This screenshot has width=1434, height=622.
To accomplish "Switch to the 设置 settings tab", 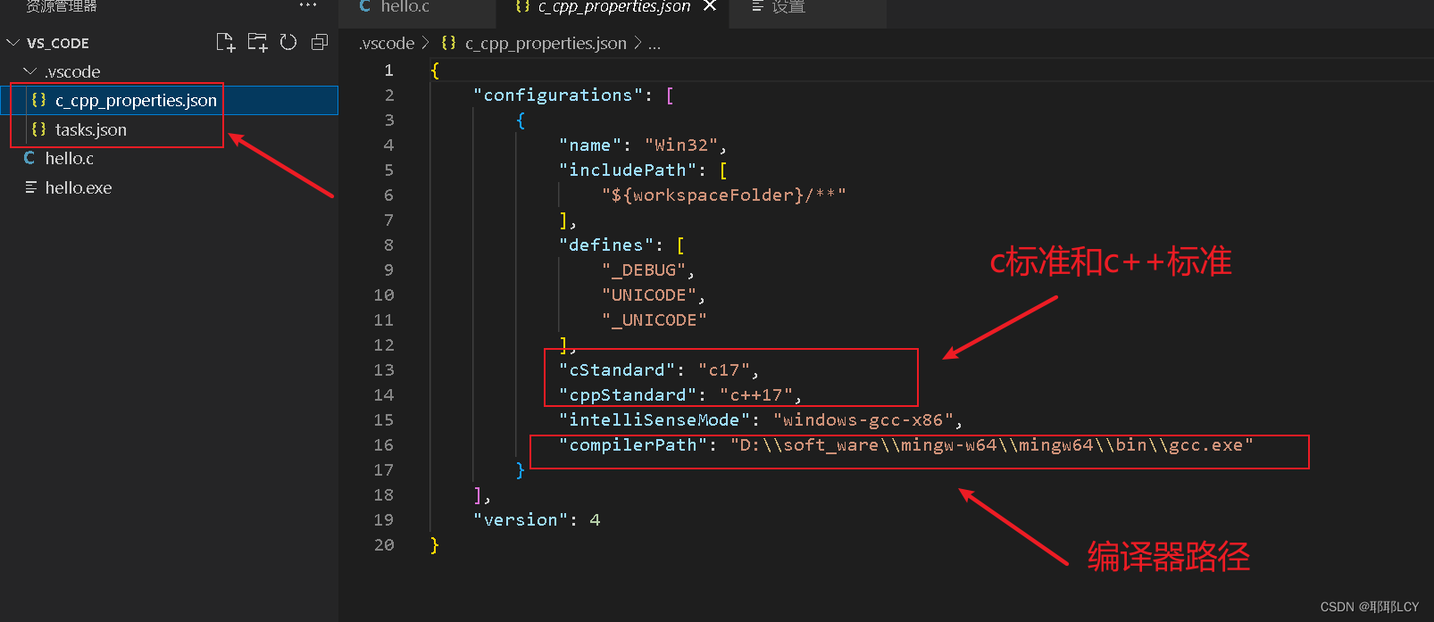I will (x=788, y=7).
